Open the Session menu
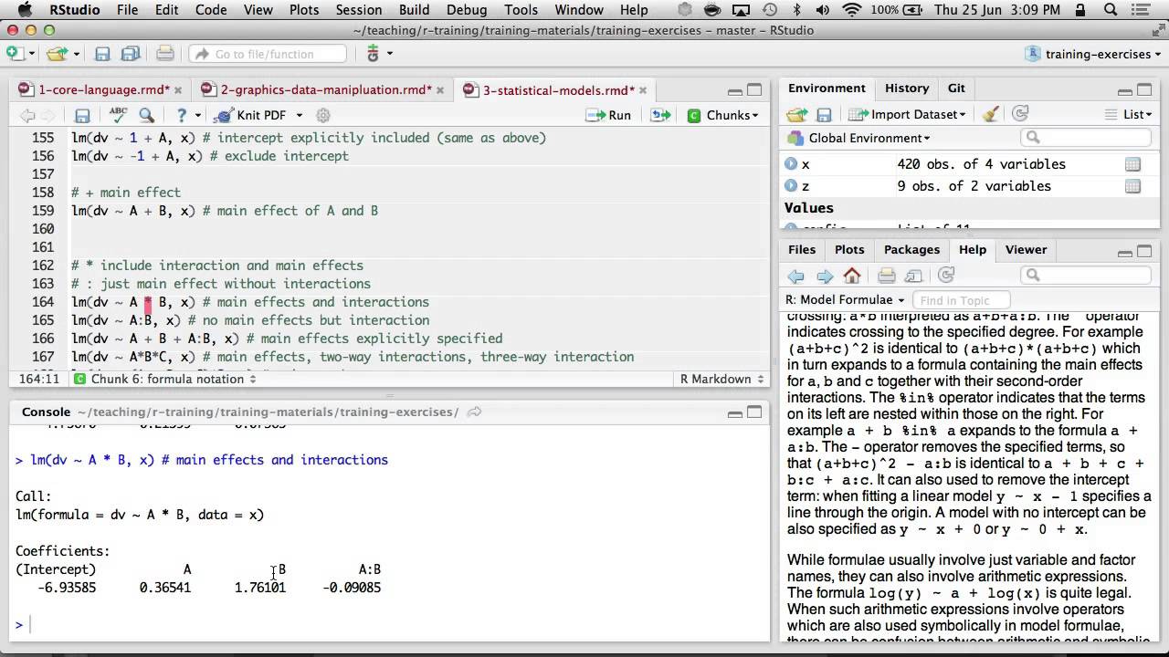This screenshot has height=657, width=1169. tap(358, 10)
